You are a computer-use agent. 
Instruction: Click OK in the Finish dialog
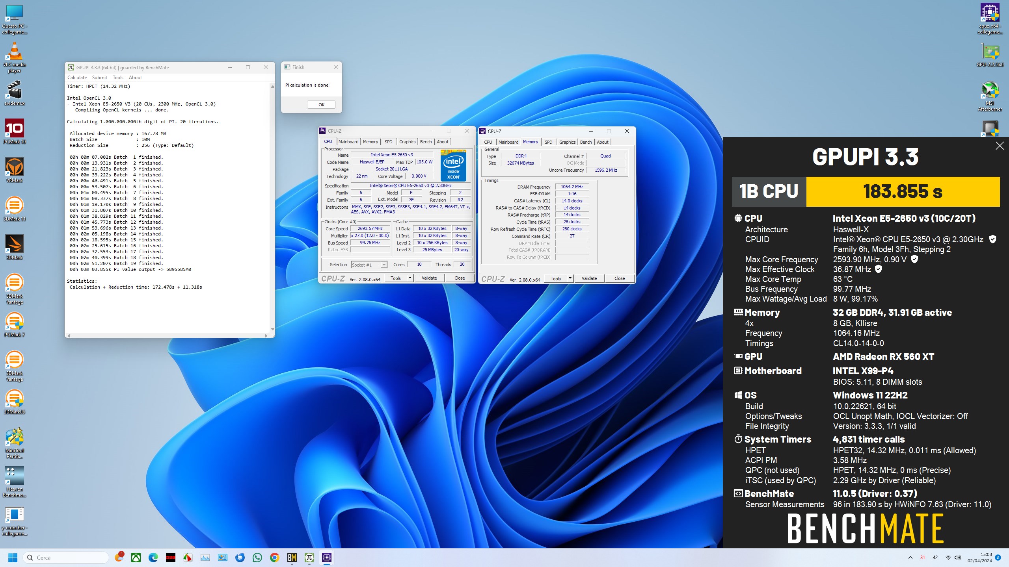321,105
